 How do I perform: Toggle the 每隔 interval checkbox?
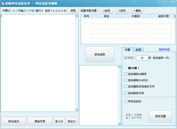point(126,58)
